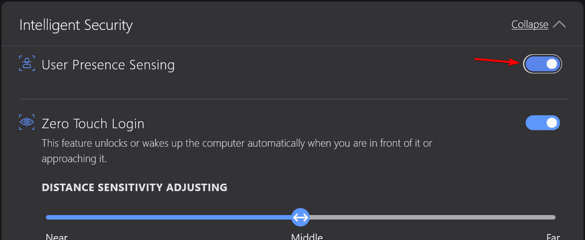Click the Zero Touch Login eye icon
The width and height of the screenshot is (585, 240).
click(x=26, y=122)
